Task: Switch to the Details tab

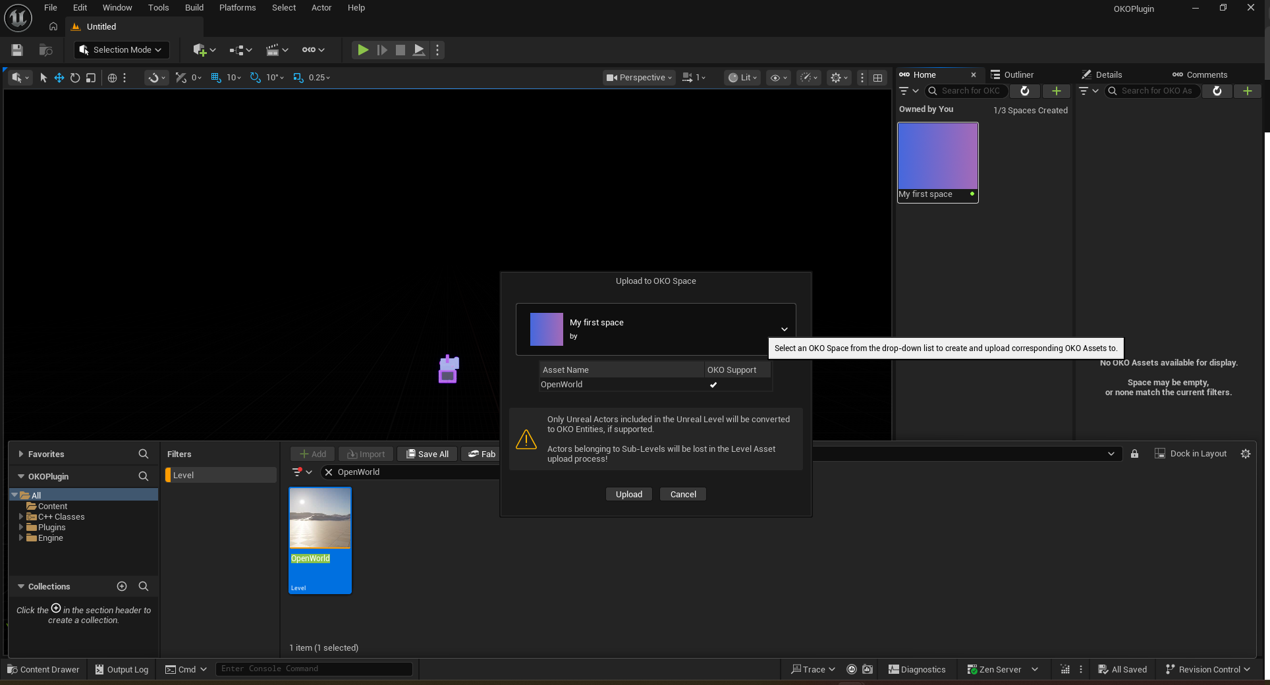Action: (x=1102, y=74)
